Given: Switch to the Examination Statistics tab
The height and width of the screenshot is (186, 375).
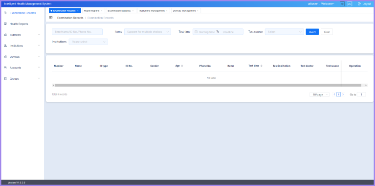Looking at the screenshot, I should coord(121,11).
